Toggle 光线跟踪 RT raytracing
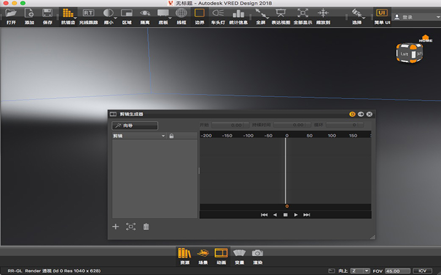The height and width of the screenshot is (275, 441). [x=88, y=13]
